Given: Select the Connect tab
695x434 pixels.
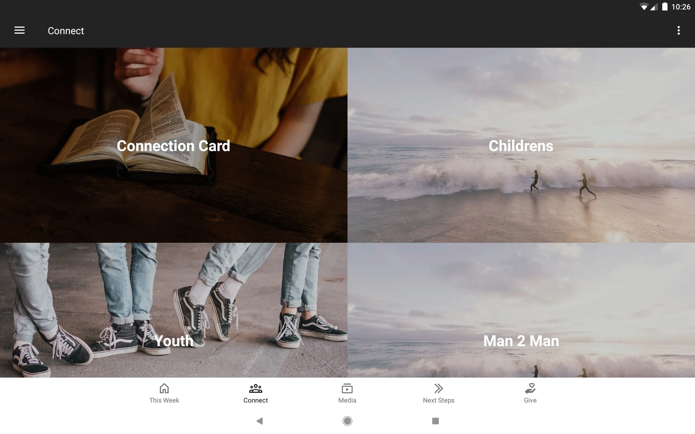Looking at the screenshot, I should pyautogui.click(x=256, y=392).
